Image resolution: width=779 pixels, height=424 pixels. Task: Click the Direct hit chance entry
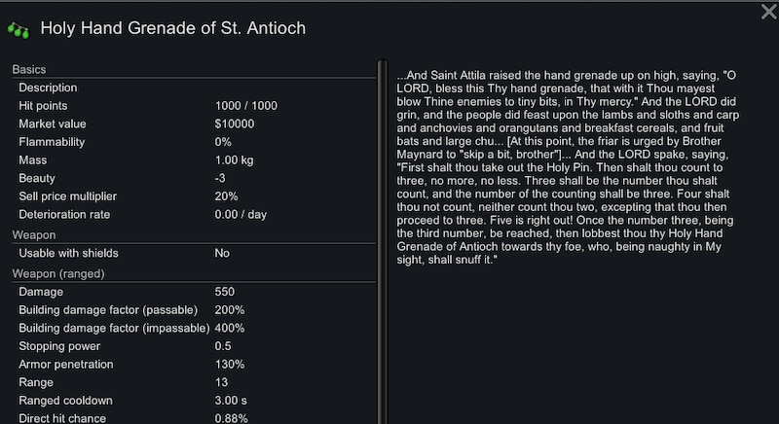[194, 417]
